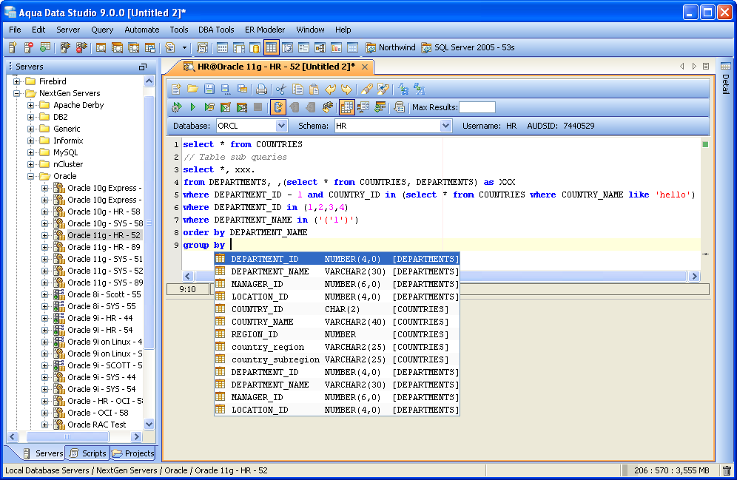The height and width of the screenshot is (480, 737).
Task: Click the Open file folder icon
Action: click(192, 89)
